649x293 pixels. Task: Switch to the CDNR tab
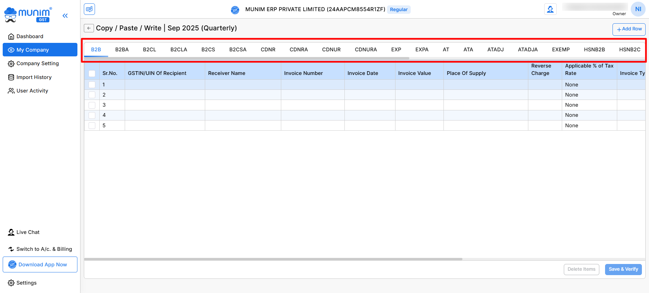268,50
